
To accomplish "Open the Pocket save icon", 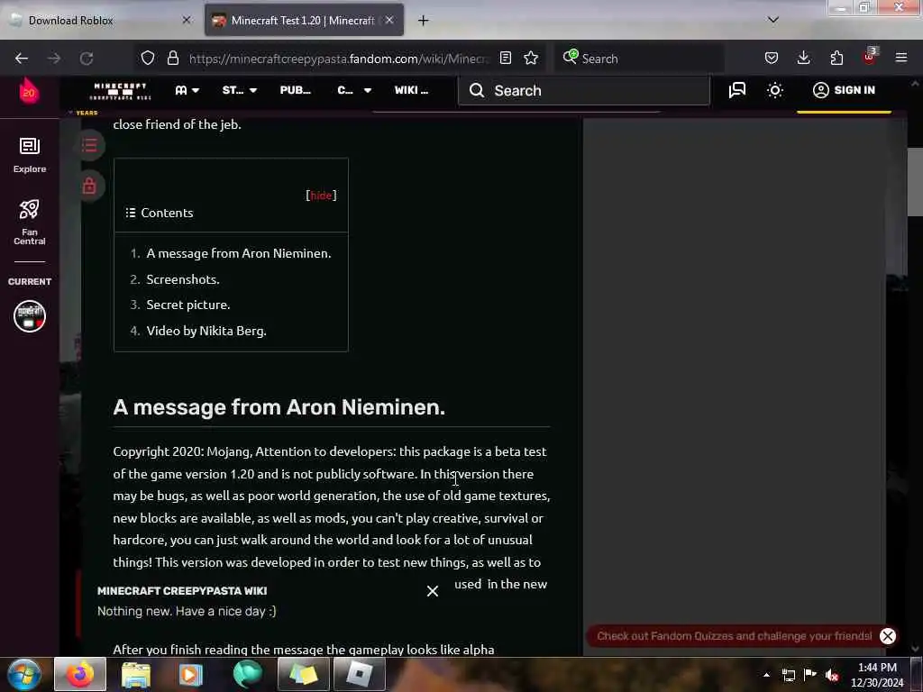I will tap(772, 58).
